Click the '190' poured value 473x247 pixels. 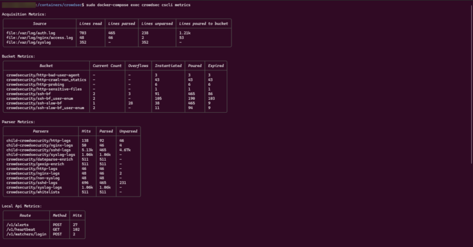(192, 99)
